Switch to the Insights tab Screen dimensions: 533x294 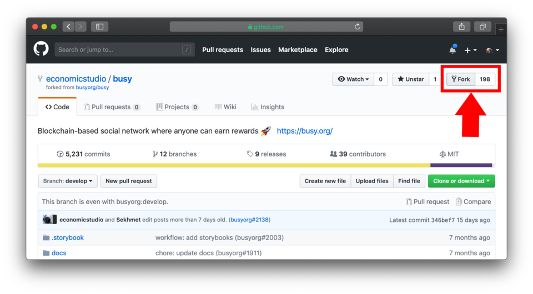click(268, 107)
